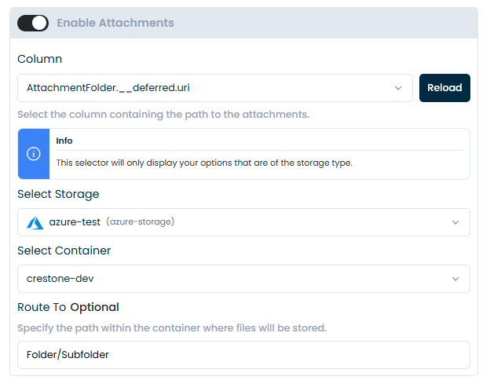Click the Azure logo icon in storage selector
490x384 pixels.
[35, 222]
